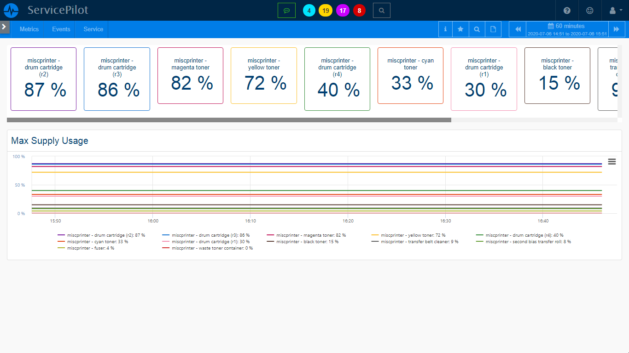The image size is (629, 353).
Task: Open the green chat message icon
Action: (x=286, y=10)
